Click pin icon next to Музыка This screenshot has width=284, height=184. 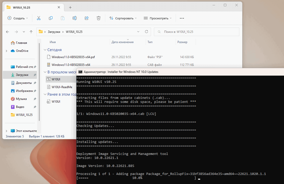click(x=35, y=99)
